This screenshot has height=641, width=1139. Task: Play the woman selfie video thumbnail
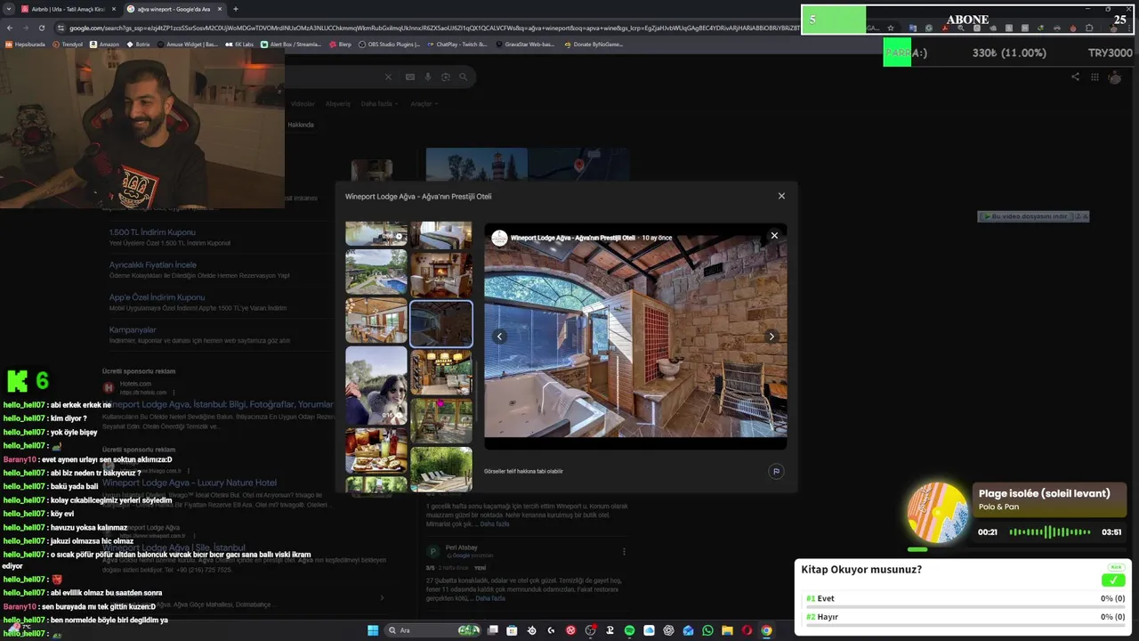(376, 385)
